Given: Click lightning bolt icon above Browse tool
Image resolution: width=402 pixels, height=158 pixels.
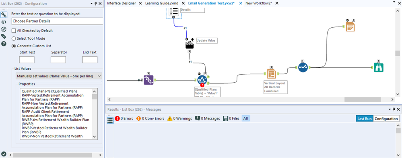Looking at the screenshot, I should [x=378, y=61].
